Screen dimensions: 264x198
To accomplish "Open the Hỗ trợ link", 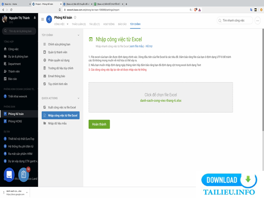I will coord(149,46).
